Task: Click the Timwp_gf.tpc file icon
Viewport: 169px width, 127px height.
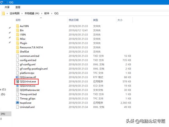Action: click(17, 98)
